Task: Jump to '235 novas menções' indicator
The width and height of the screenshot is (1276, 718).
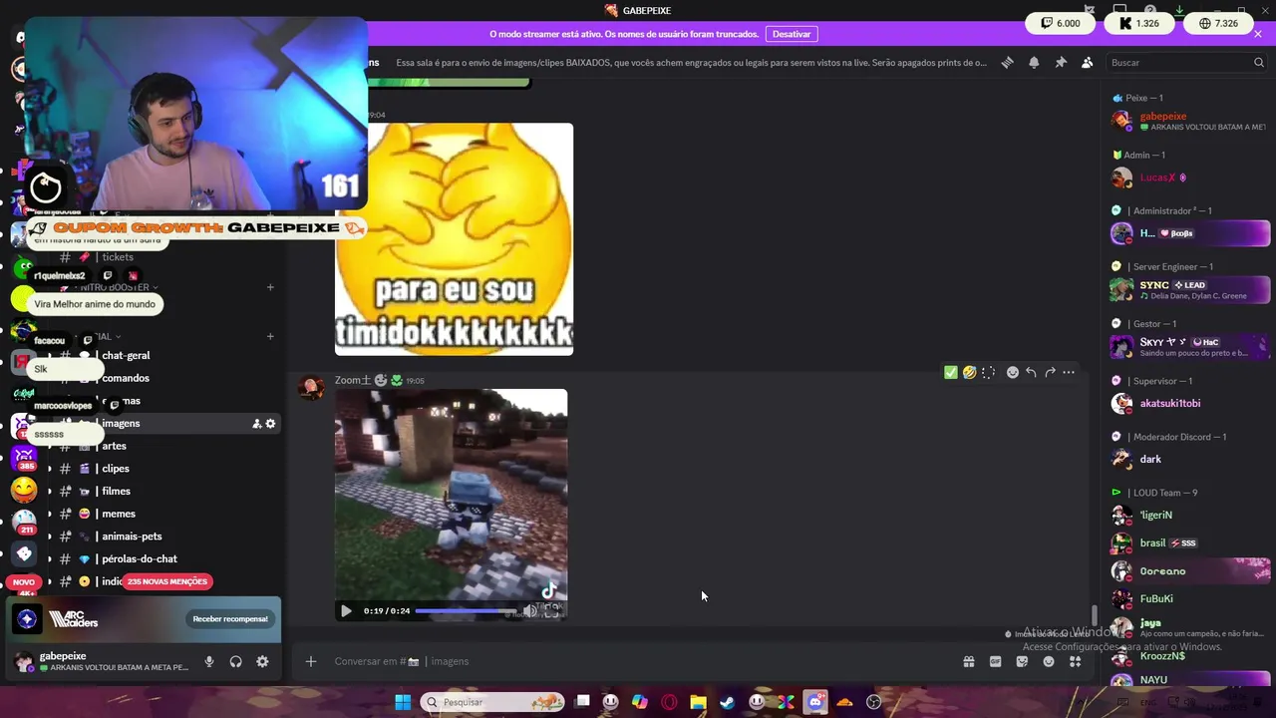Action: coord(167,581)
